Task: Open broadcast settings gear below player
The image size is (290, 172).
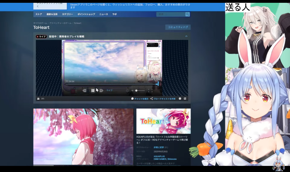Action: coord(180,99)
